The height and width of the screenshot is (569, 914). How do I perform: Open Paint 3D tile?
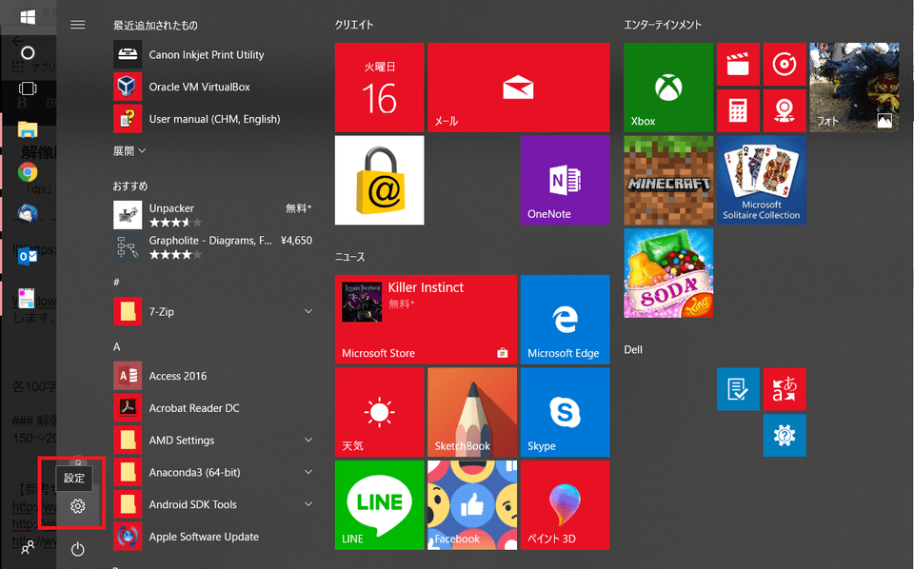pyautogui.click(x=565, y=504)
